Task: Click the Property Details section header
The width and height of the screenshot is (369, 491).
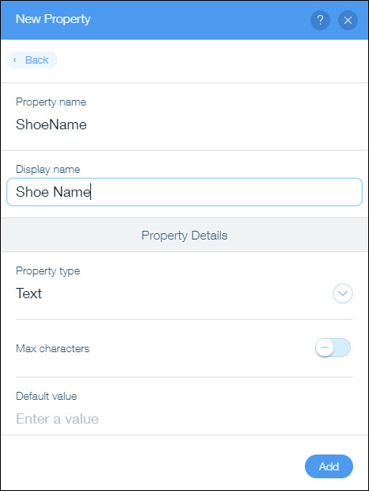Action: pos(184,235)
